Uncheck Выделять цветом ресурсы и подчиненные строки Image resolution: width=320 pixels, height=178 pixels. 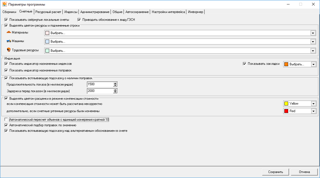6,25
